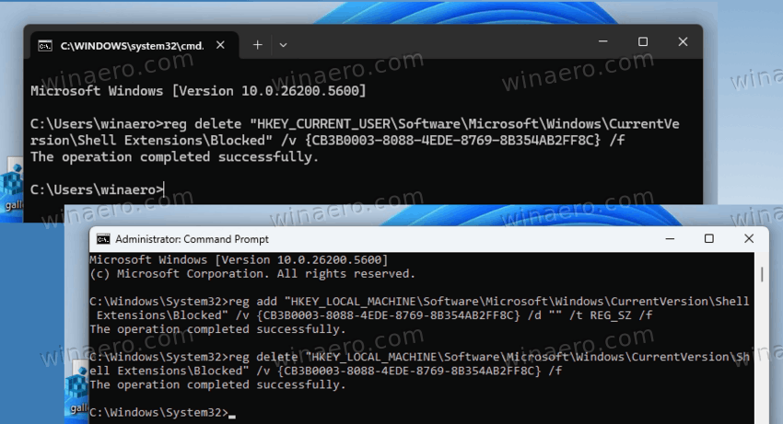Click the 'reg delete "HKEY_CURRENT_USER' command line in Terminal
This screenshot has height=424, width=783.
tap(355, 124)
